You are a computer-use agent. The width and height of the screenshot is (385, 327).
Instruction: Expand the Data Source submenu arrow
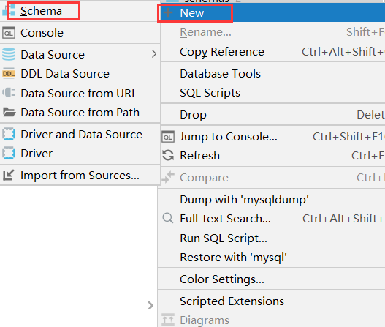(x=154, y=54)
